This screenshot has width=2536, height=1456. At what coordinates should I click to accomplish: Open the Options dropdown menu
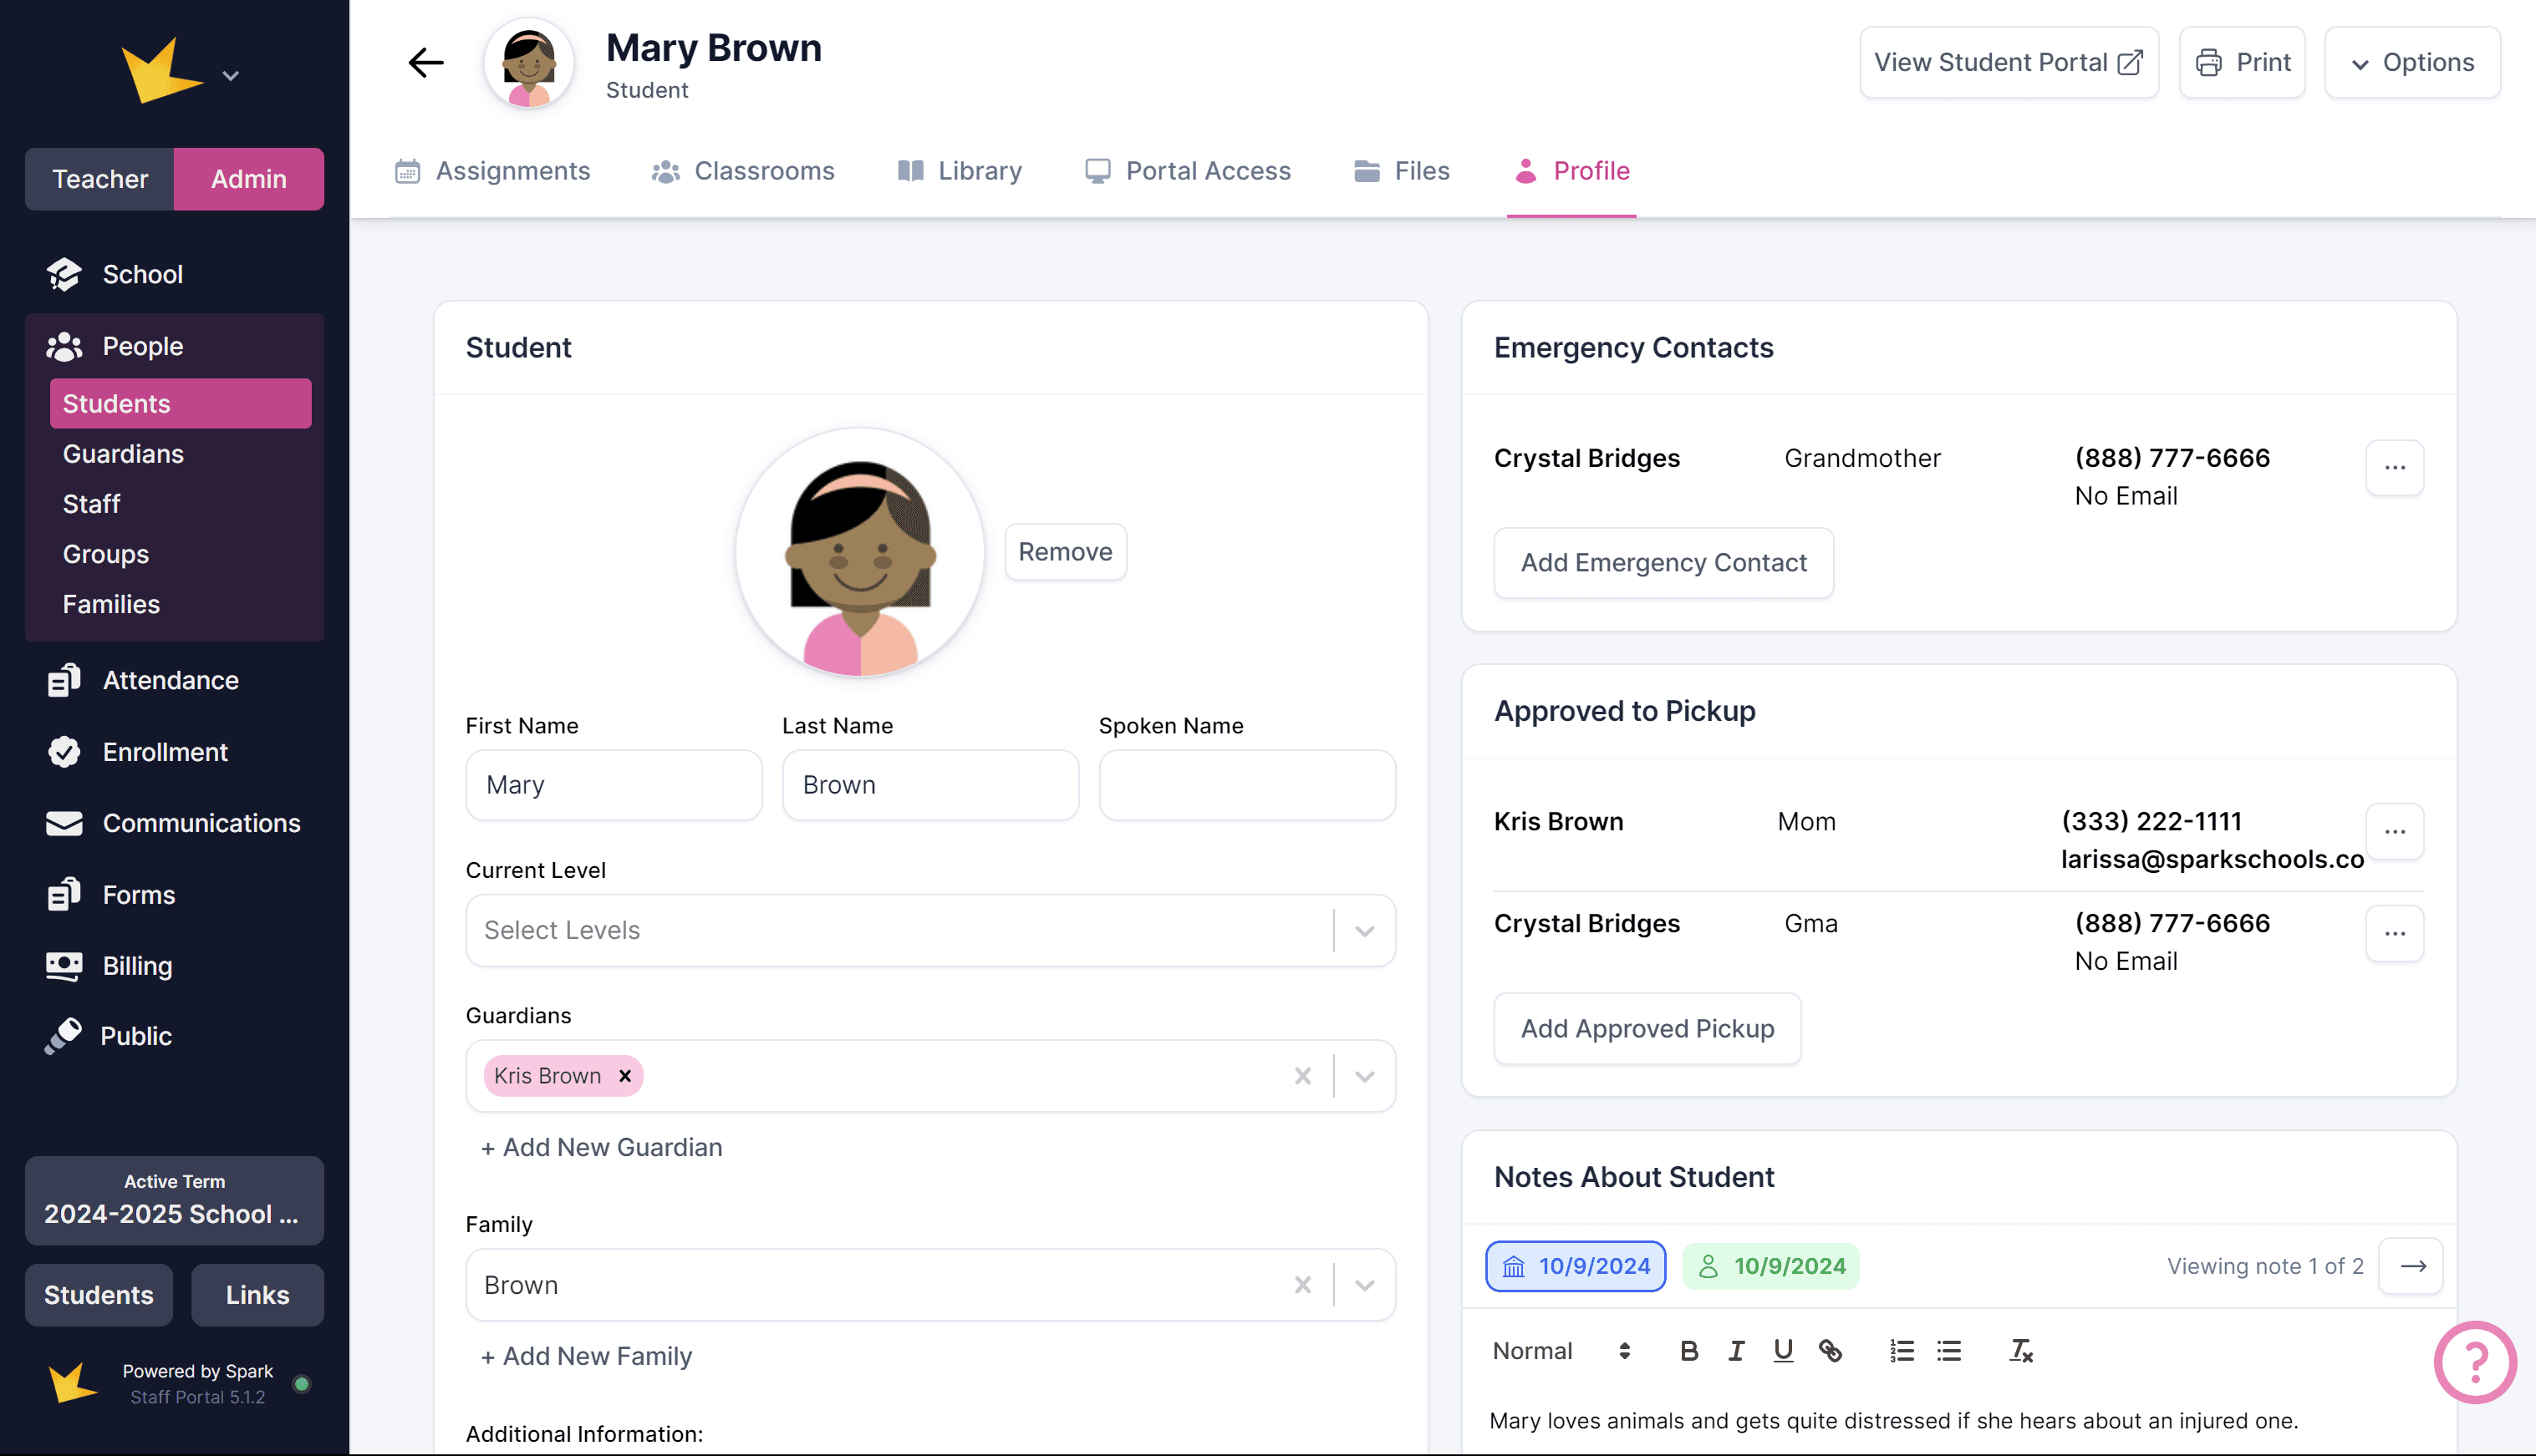[x=2412, y=63]
